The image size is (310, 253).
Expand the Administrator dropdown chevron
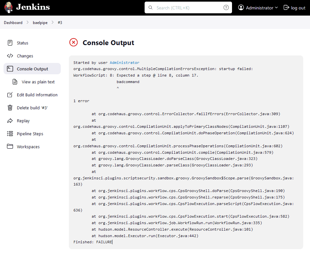pyautogui.click(x=276, y=7)
